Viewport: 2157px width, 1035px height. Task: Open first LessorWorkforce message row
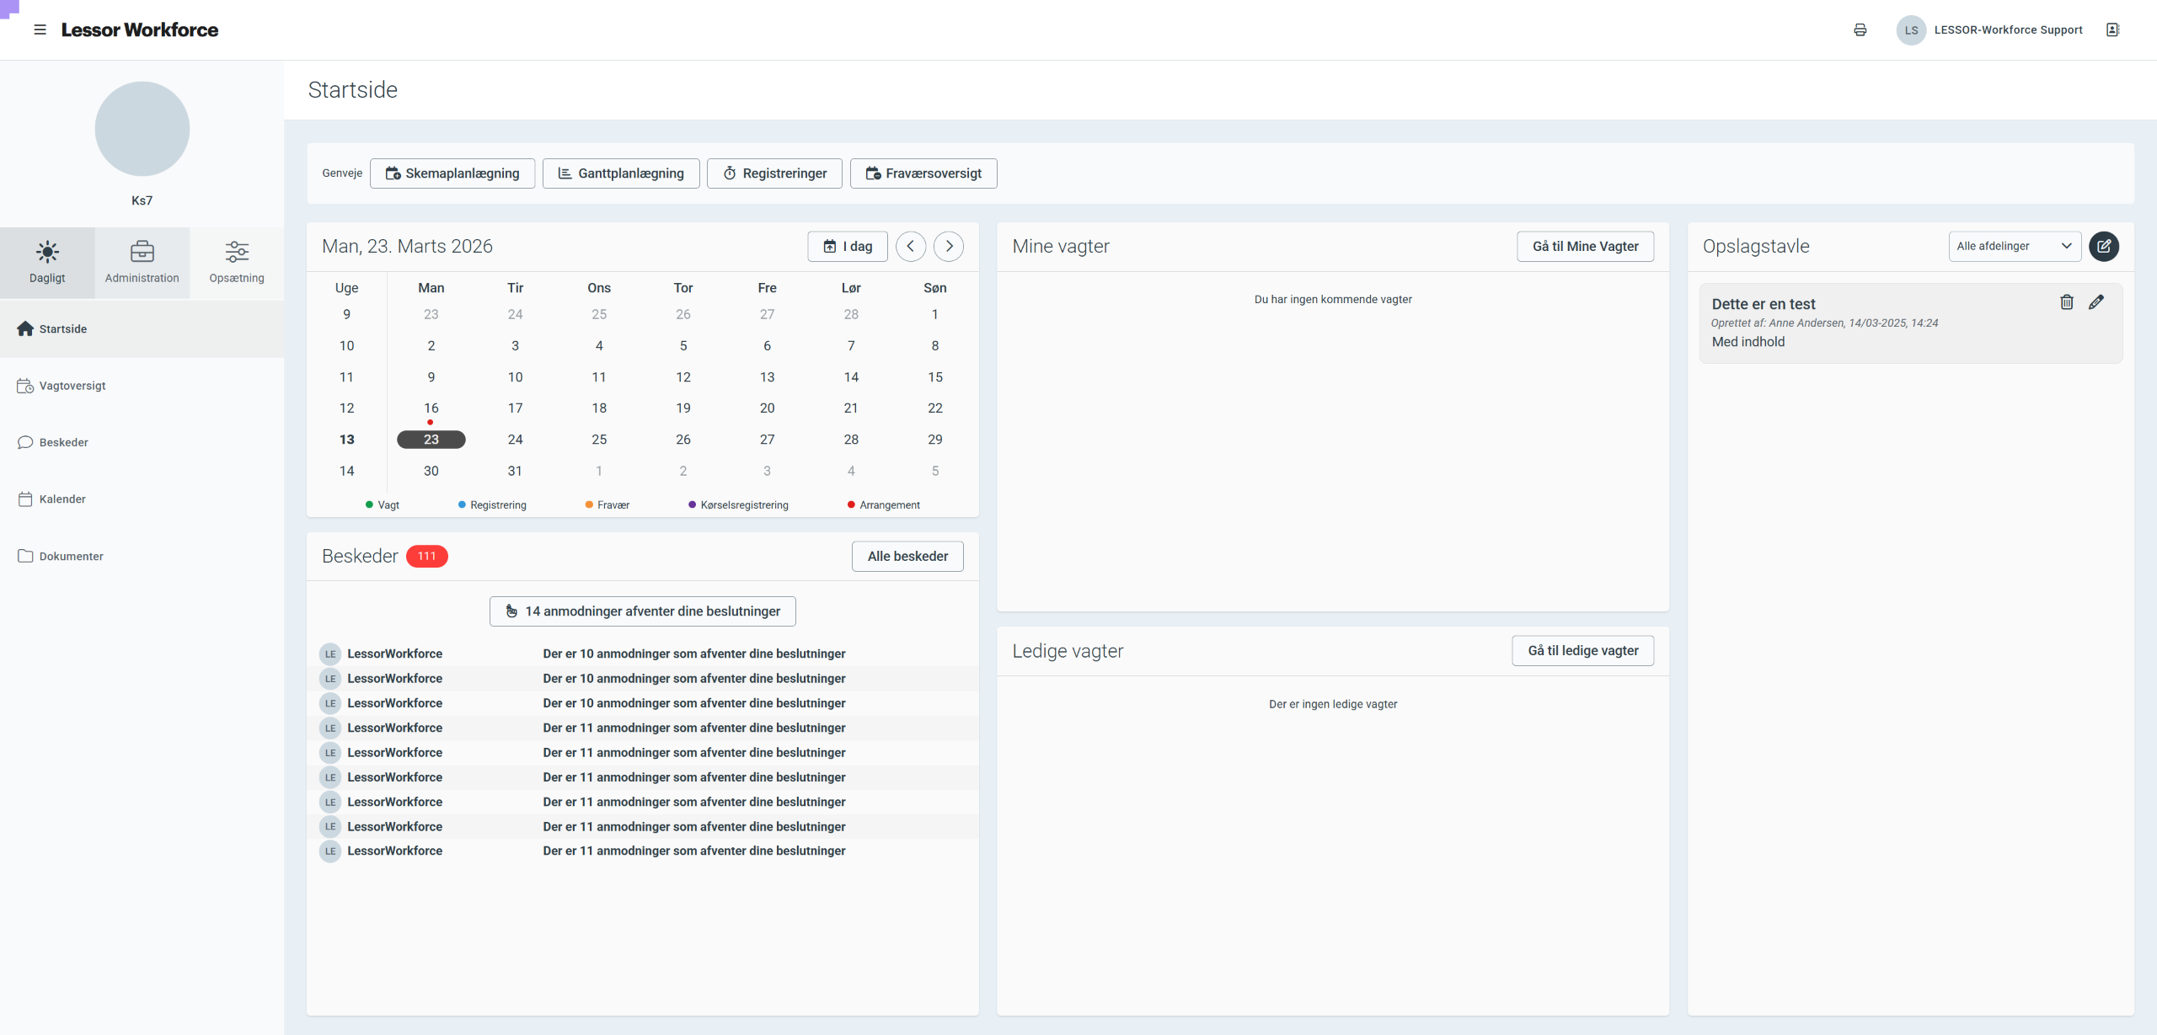[640, 654]
